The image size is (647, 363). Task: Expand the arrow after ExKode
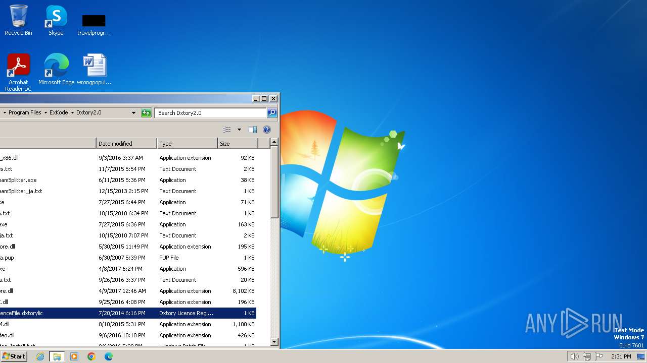(72, 113)
